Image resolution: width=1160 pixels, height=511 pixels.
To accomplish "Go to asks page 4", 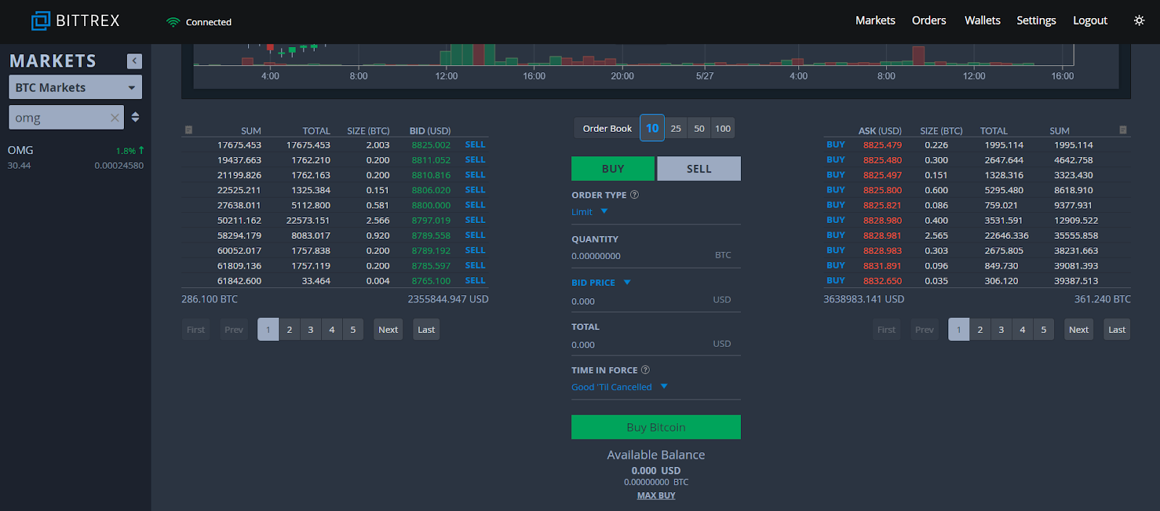I will (x=1022, y=329).
